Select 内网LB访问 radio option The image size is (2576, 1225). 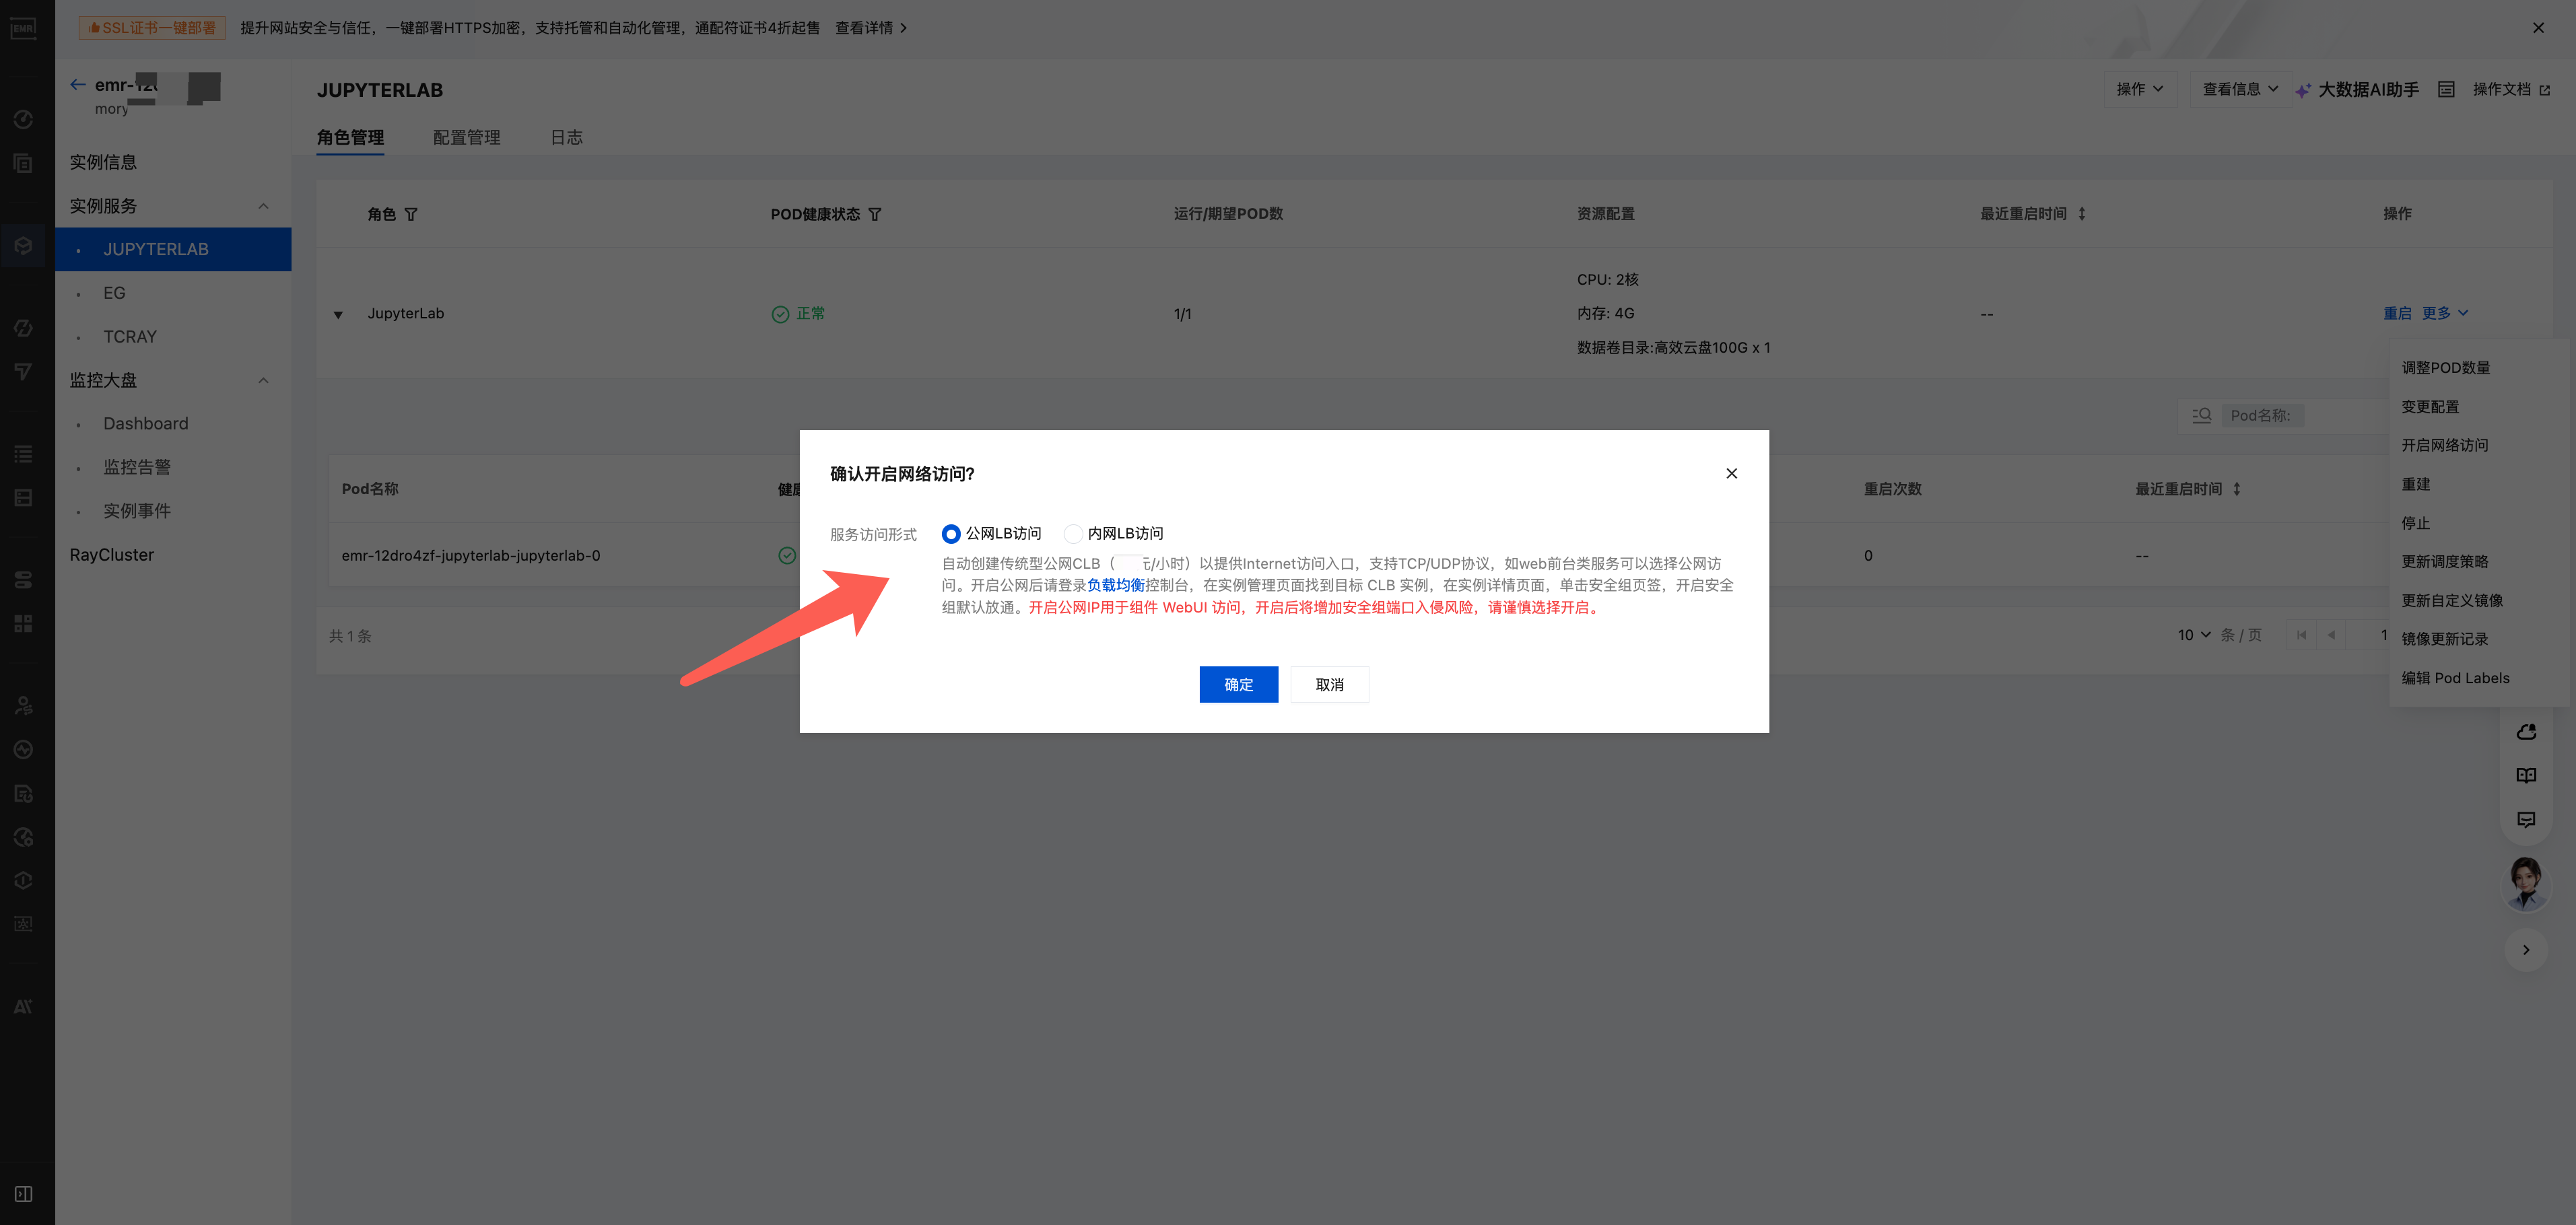click(1073, 534)
